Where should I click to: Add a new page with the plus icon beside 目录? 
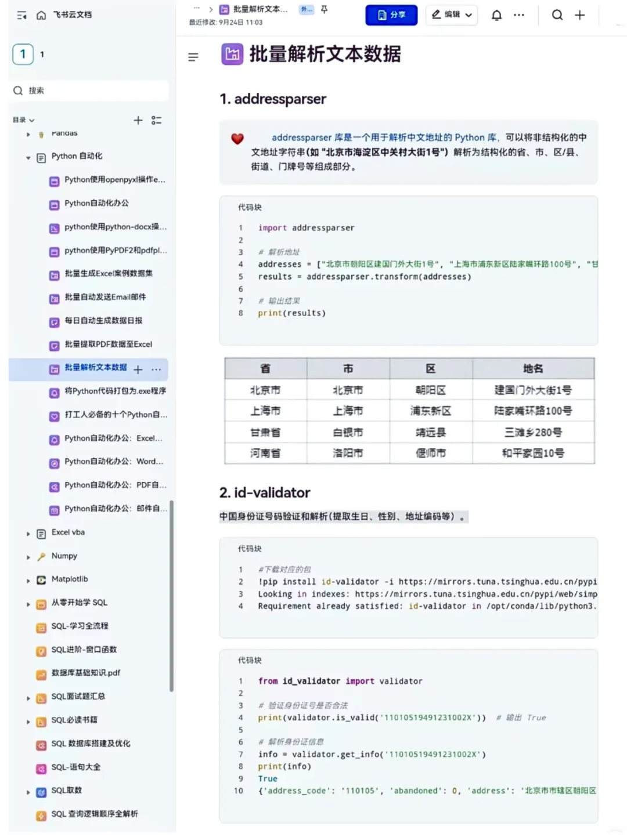[138, 120]
